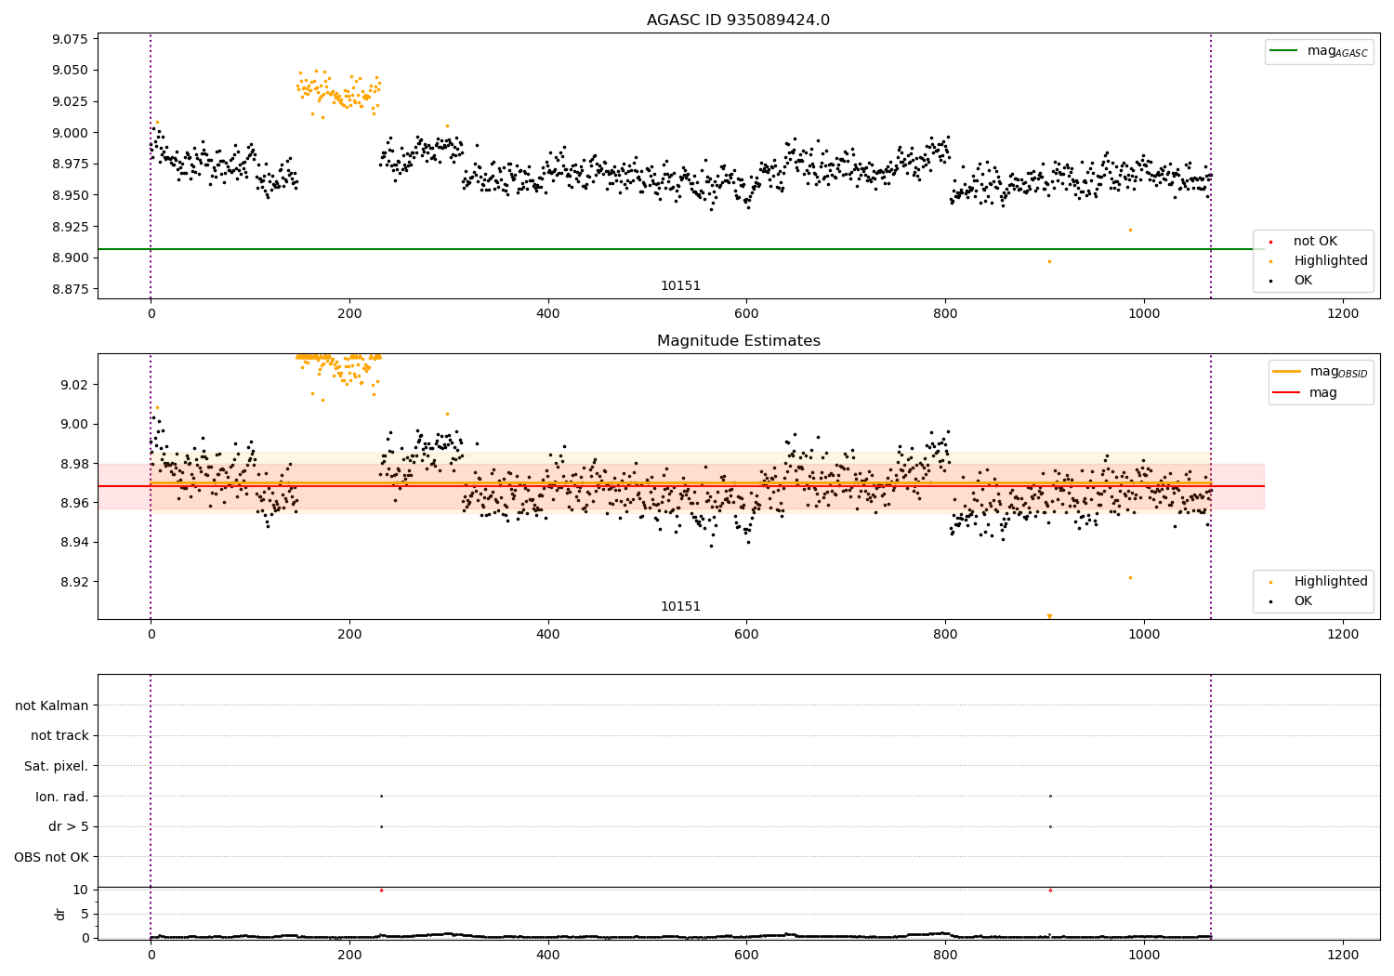The image size is (1394, 976).
Task: Click the Ion. rad. flag dot near x=900
Action: click(1050, 796)
